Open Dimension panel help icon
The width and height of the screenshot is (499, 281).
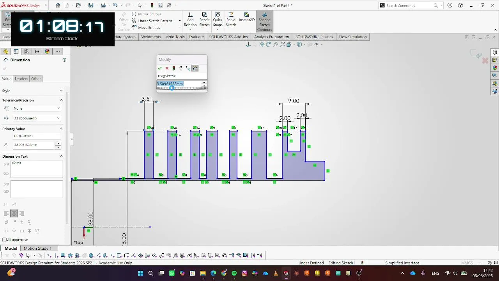[x=64, y=60]
